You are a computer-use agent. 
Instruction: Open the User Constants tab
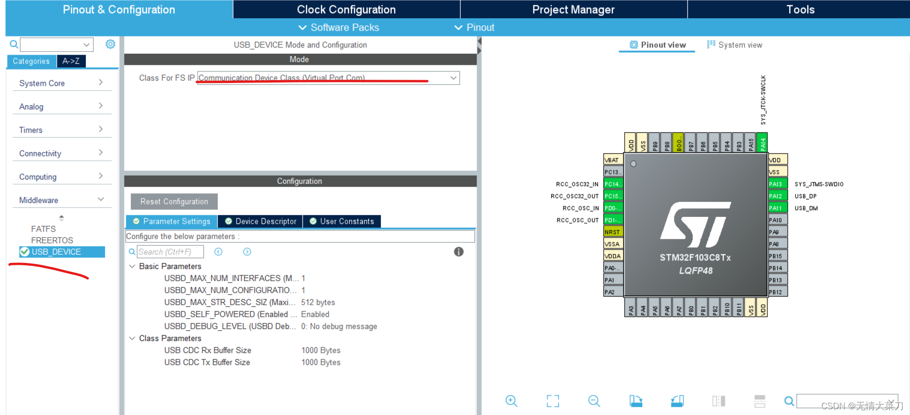pos(342,221)
